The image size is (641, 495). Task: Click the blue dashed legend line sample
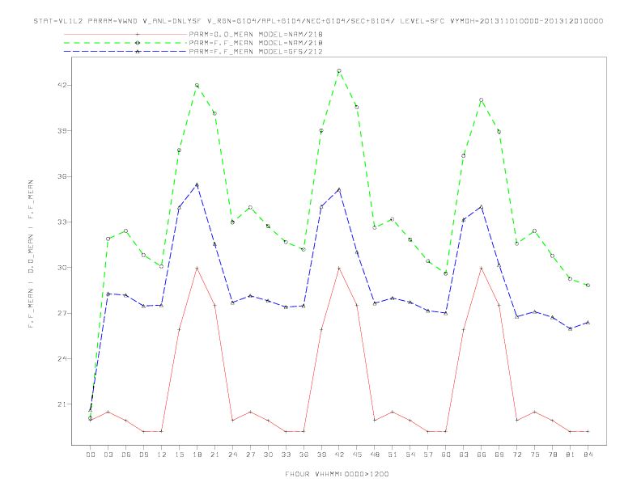pos(125,52)
